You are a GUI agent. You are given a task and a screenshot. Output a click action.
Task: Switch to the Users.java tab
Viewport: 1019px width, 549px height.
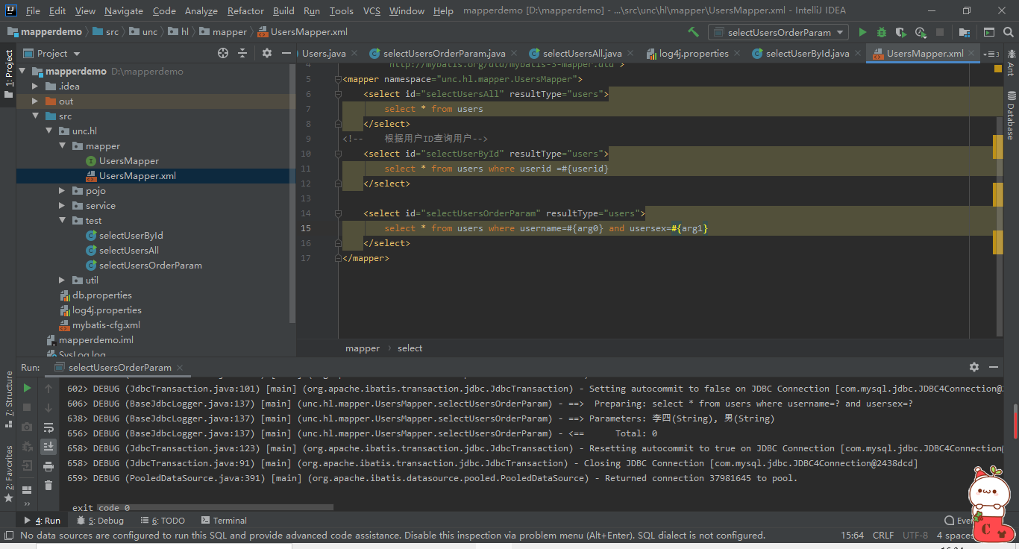coord(324,53)
